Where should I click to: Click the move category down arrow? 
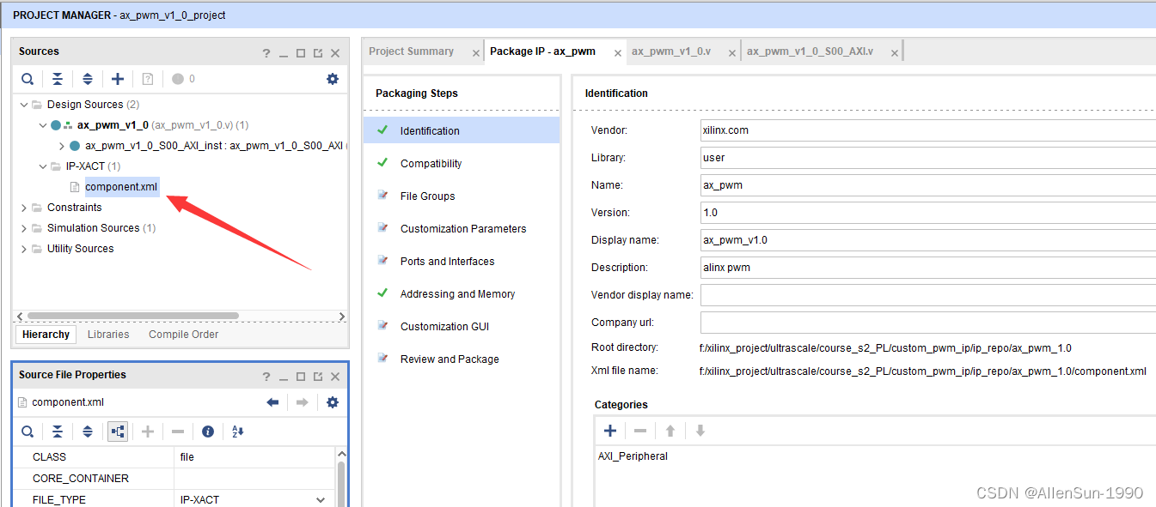(x=700, y=431)
